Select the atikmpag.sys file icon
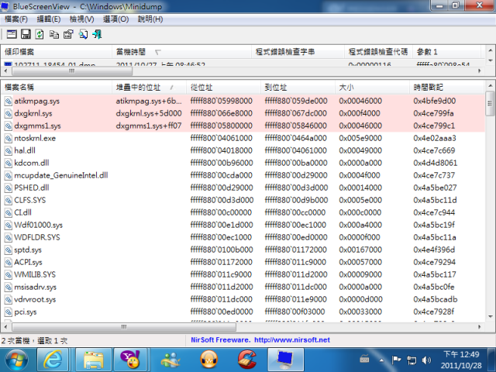496x372 pixels. click(x=9, y=102)
